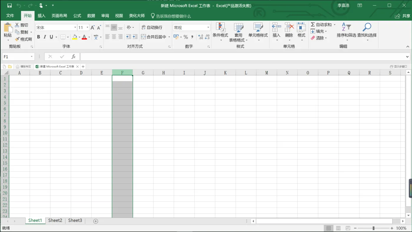This screenshot has height=232, width=412.
Task: Open Find & Select (查找和选择)
Action: pyautogui.click(x=367, y=32)
